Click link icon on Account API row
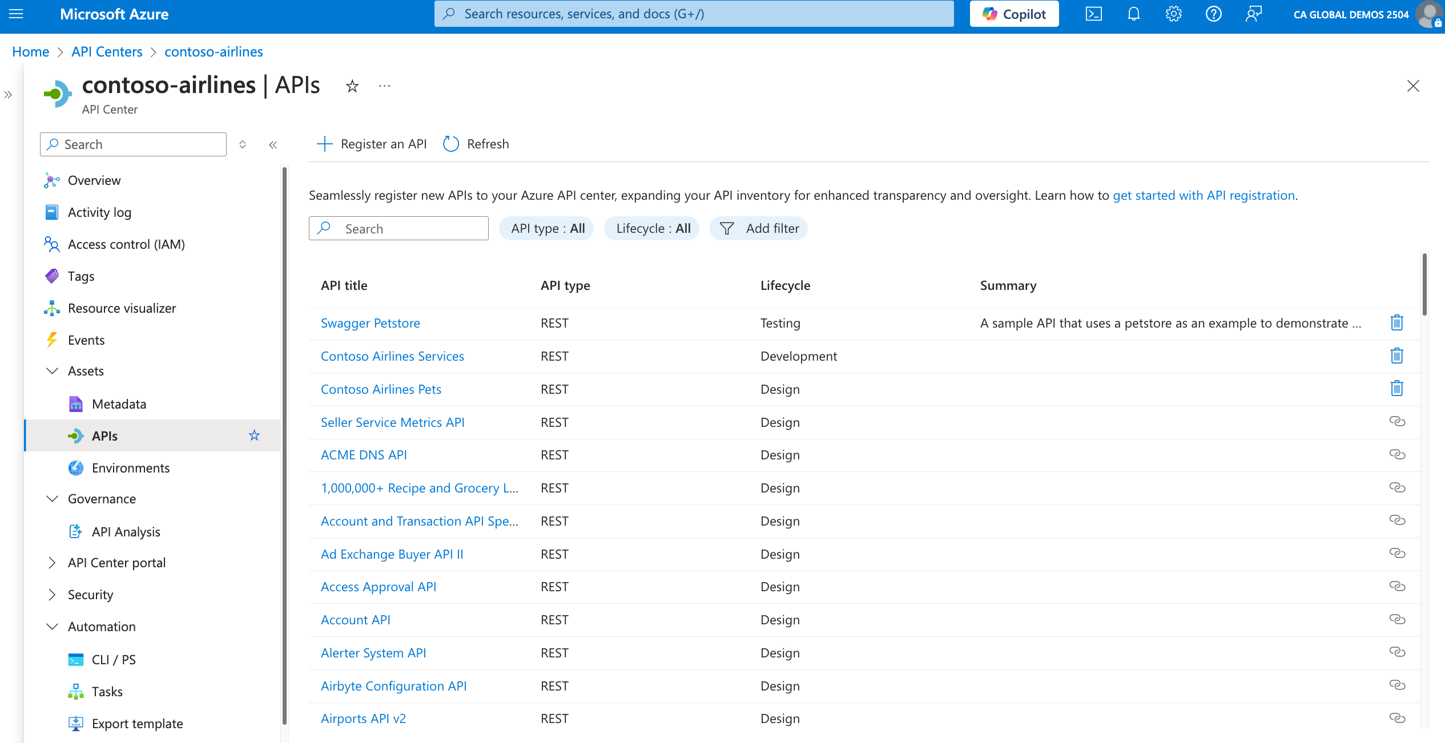This screenshot has width=1445, height=743. click(x=1396, y=619)
